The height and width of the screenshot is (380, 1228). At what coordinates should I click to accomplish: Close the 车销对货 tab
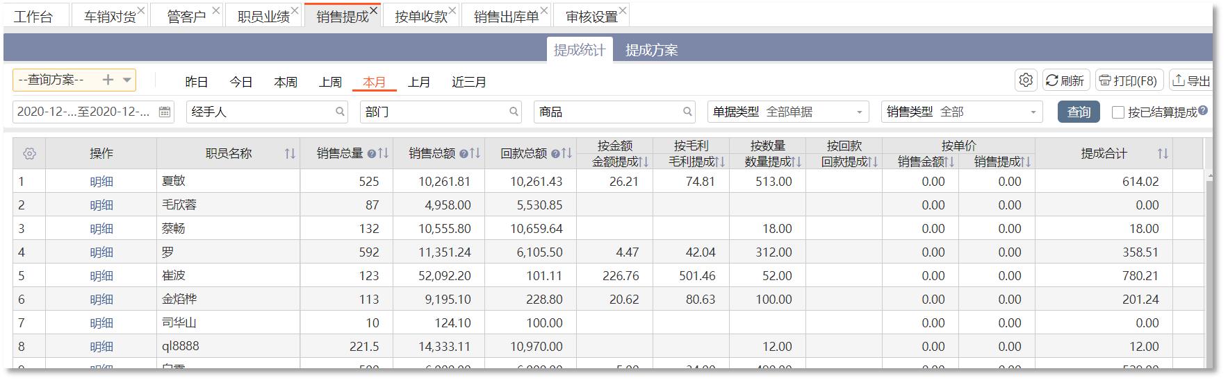point(141,10)
